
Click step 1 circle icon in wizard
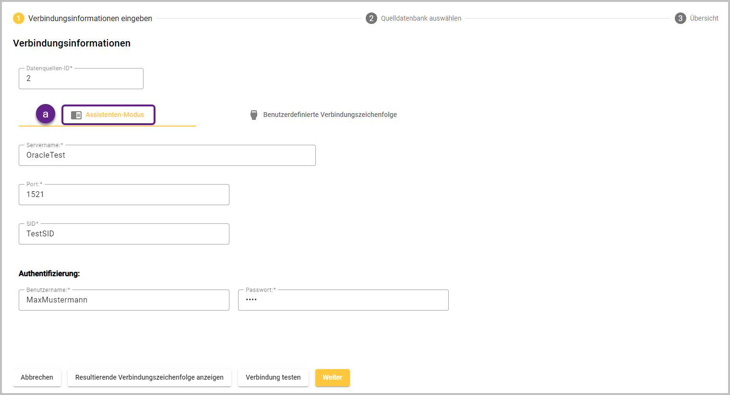19,18
